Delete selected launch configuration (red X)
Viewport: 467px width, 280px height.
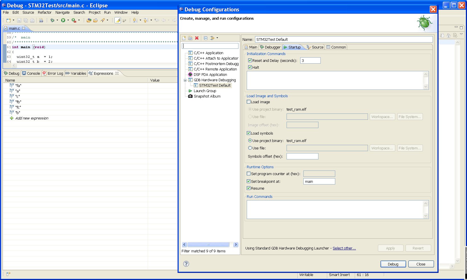tap(197, 38)
